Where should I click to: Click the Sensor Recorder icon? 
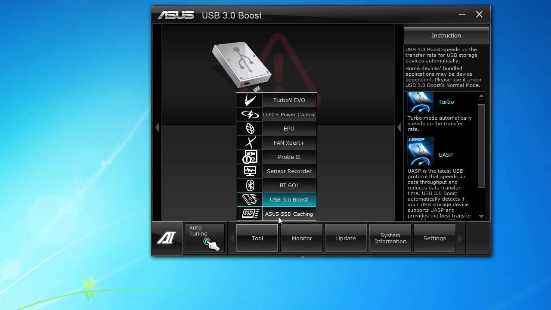coord(250,171)
